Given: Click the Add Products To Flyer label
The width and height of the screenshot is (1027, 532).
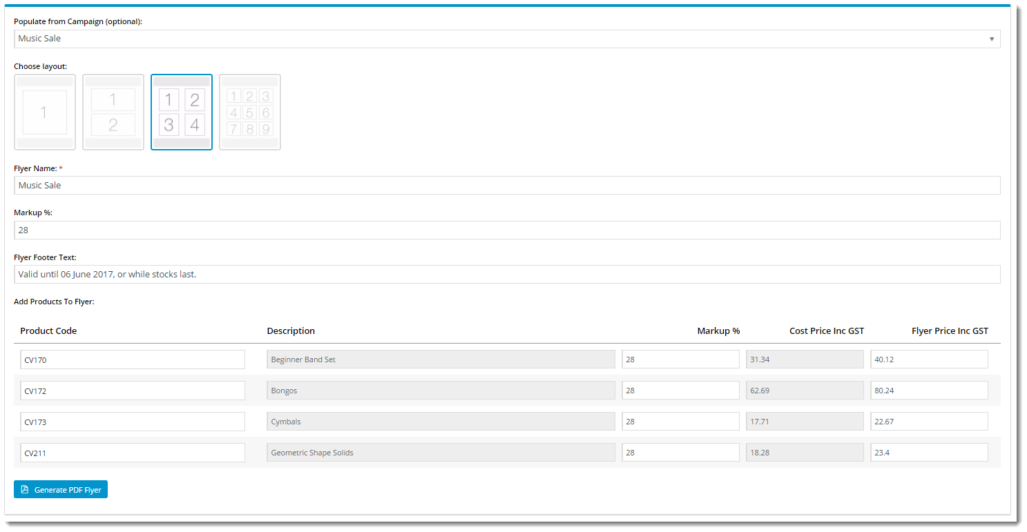Looking at the screenshot, I should click(x=54, y=302).
